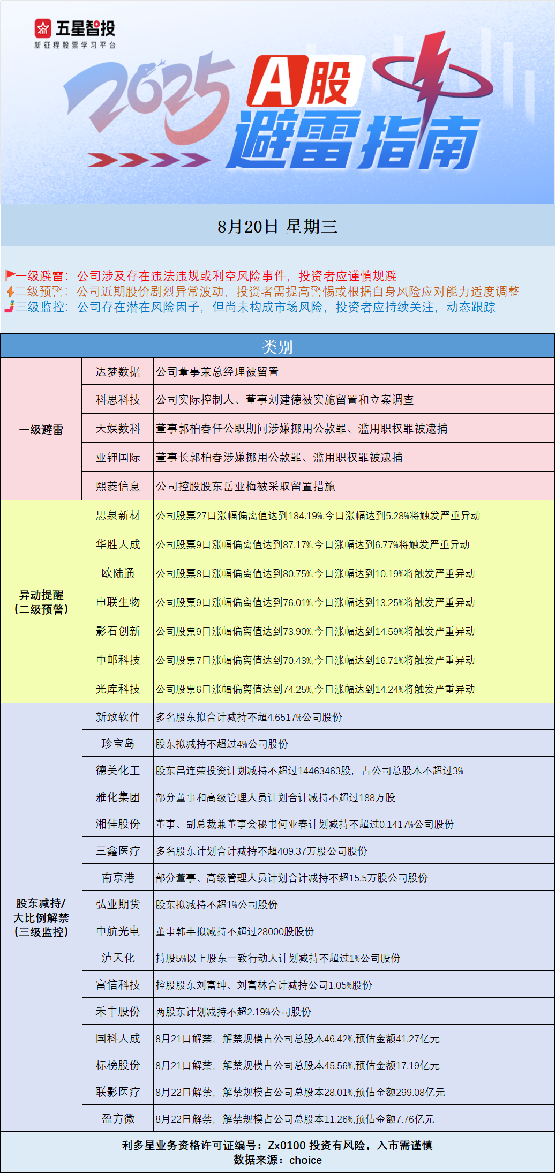Click the 珍宝岛 stock name
Screen dimensions: 555x1173
coord(118,744)
